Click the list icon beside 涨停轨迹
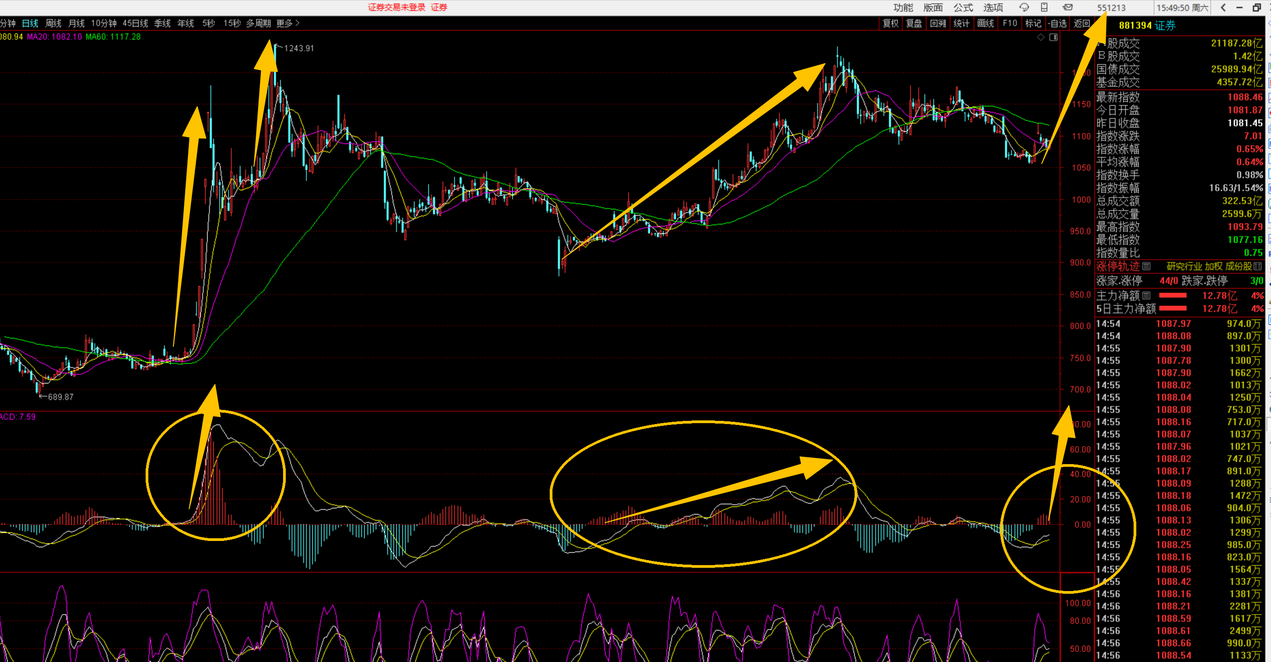This screenshot has width=1271, height=662. 1147,266
